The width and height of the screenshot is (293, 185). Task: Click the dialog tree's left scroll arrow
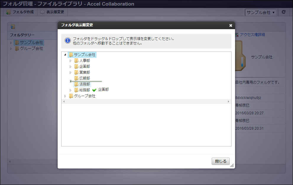pyautogui.click(x=64, y=101)
